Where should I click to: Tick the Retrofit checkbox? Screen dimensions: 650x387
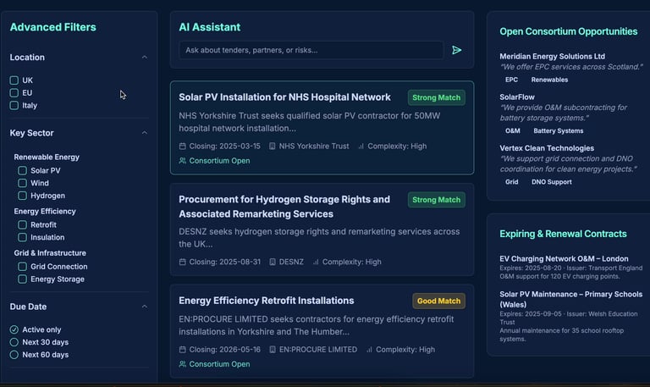pos(22,224)
